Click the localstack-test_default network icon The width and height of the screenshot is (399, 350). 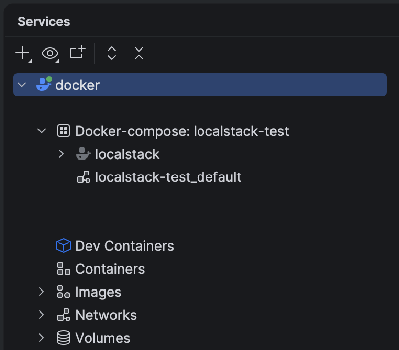click(x=83, y=177)
